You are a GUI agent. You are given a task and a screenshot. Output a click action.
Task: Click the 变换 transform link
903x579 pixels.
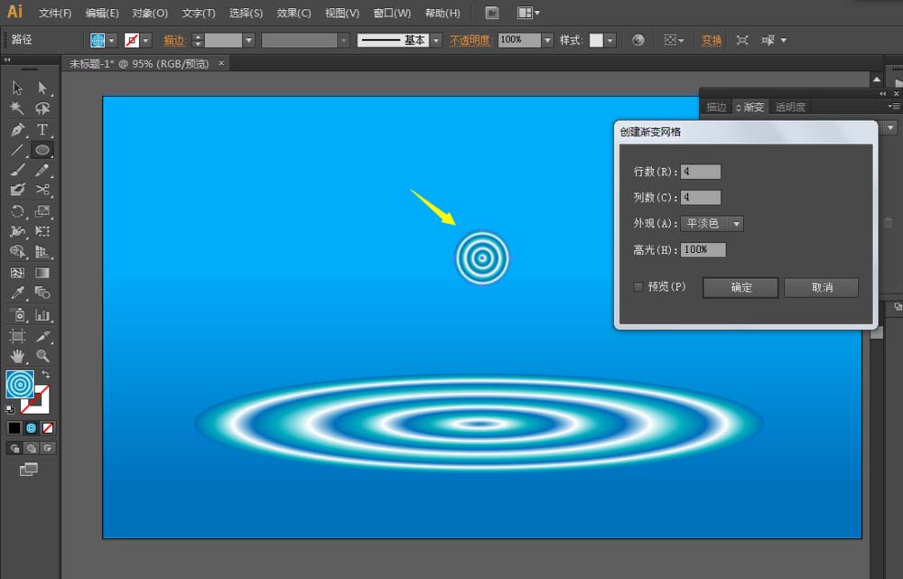point(712,41)
